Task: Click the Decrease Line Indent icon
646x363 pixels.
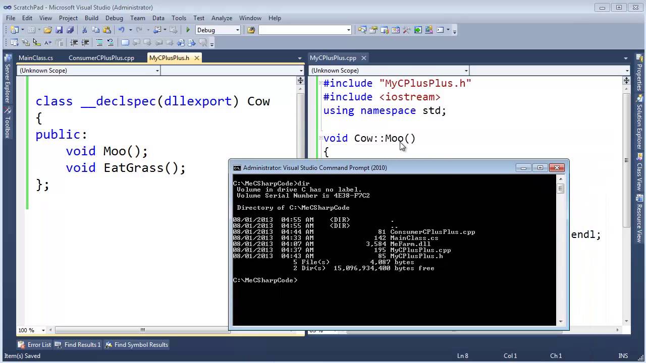Action: tap(74, 42)
